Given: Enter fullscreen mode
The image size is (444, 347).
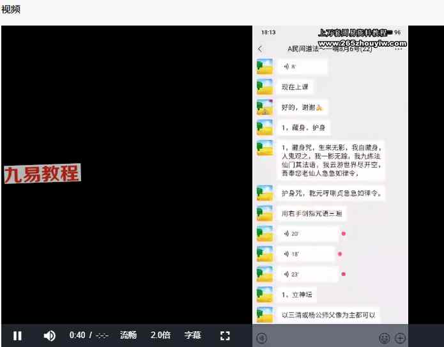Looking at the screenshot, I should [225, 335].
